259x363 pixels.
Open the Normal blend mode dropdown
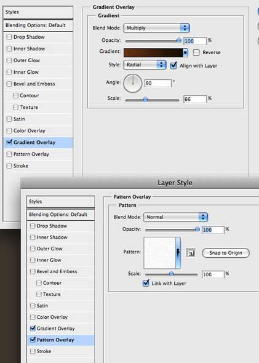coord(175,217)
